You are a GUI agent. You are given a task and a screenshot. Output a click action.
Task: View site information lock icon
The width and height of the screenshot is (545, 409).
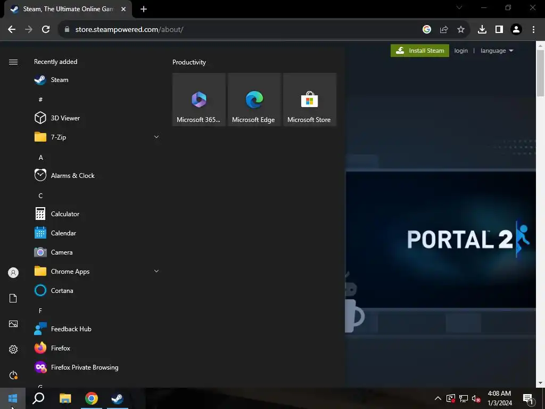point(67,30)
